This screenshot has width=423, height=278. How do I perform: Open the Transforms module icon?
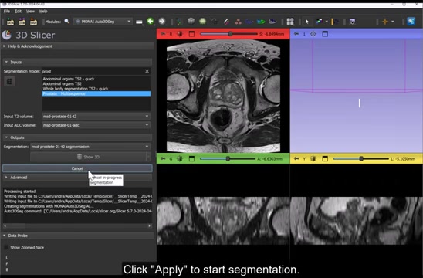click(215, 22)
